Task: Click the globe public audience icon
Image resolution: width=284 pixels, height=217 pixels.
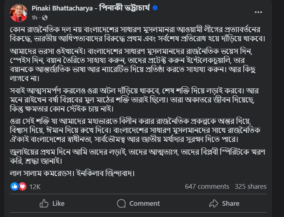Action: 45,18
